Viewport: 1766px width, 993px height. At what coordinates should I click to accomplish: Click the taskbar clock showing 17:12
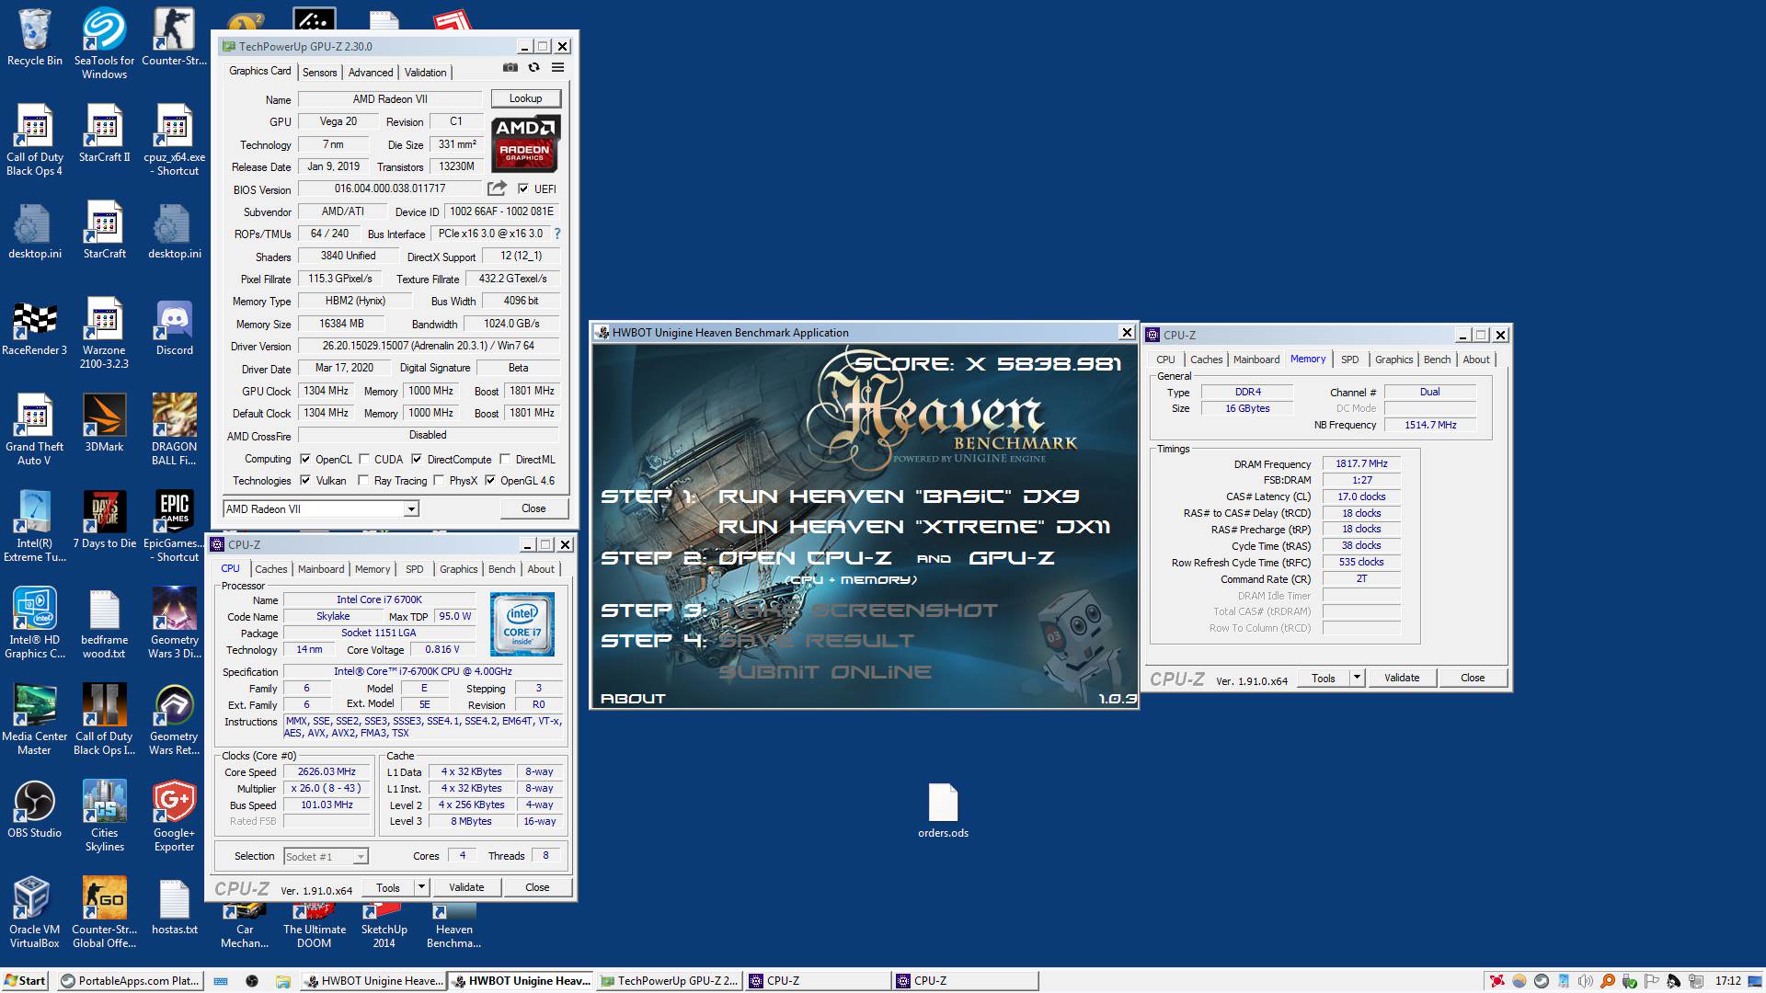pyautogui.click(x=1728, y=980)
